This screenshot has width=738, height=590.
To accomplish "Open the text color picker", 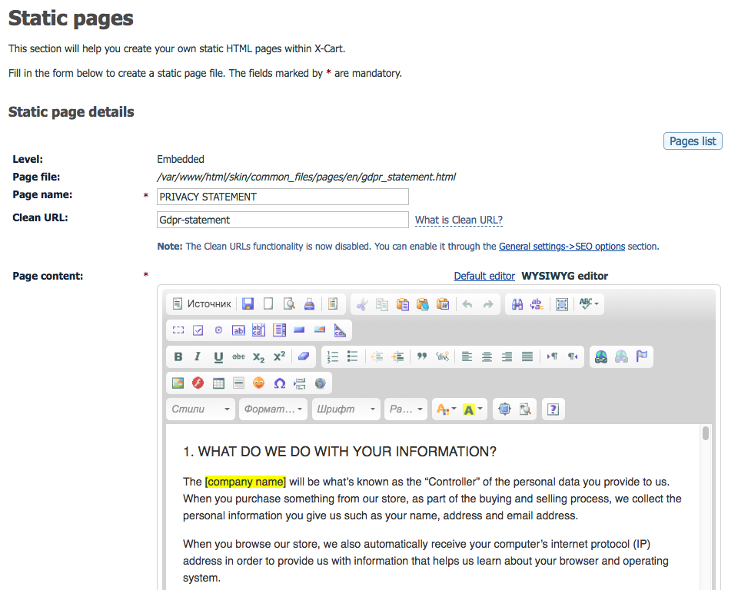I will point(446,409).
